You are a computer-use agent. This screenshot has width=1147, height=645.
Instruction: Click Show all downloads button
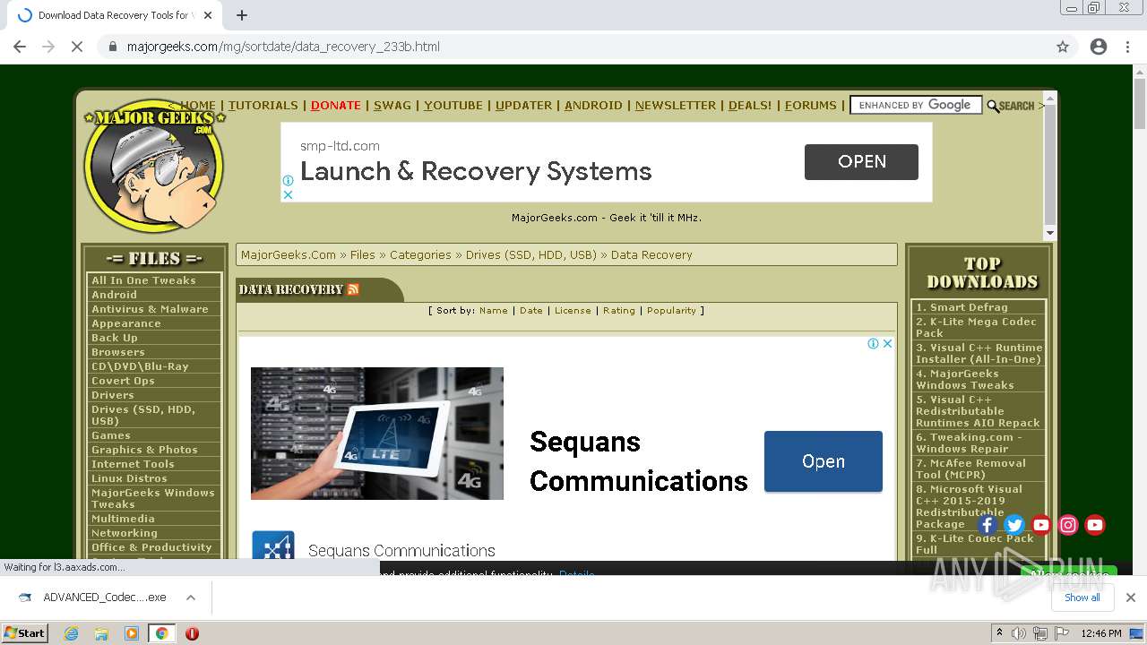click(x=1082, y=598)
